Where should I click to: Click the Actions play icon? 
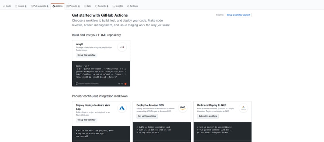click(x=54, y=6)
